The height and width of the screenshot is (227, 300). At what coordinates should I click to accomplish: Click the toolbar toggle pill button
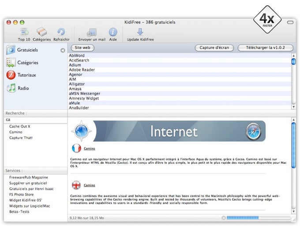click(x=290, y=22)
